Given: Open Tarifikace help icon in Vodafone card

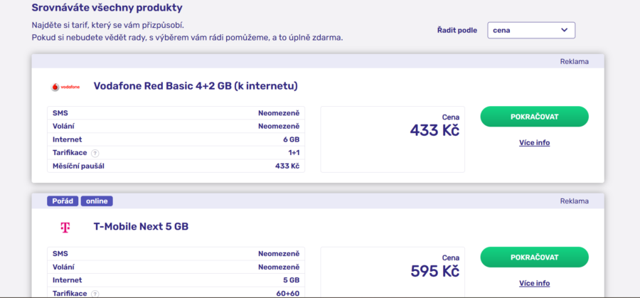Looking at the screenshot, I should click(x=95, y=153).
